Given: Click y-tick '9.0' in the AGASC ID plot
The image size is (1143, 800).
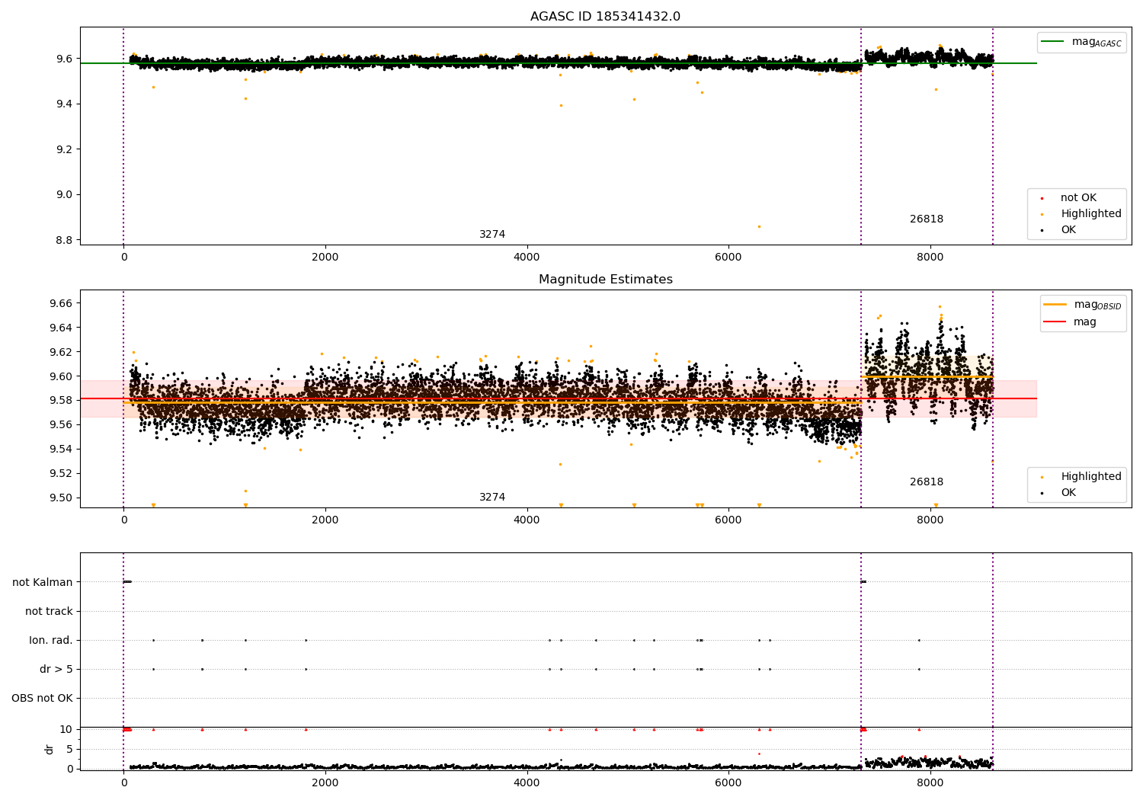Looking at the screenshot, I should coord(64,195).
